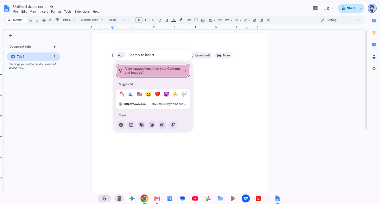Open the search type dropdown in popup
Image resolution: width=380 pixels, height=204 pixels.
click(121, 55)
